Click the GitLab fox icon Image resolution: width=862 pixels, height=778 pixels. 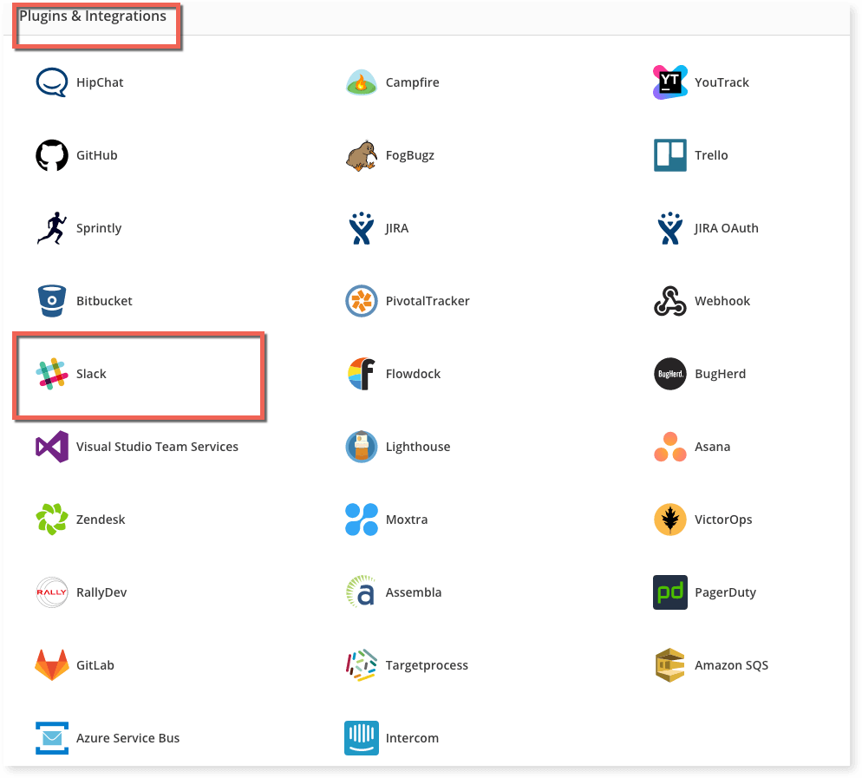click(x=52, y=664)
